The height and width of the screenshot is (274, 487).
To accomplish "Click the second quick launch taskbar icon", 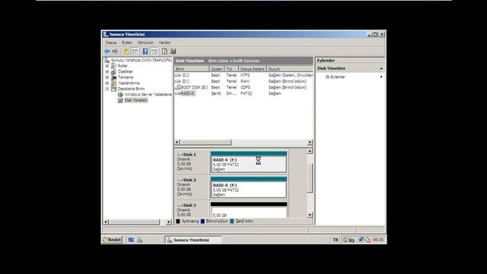I will click(x=140, y=240).
